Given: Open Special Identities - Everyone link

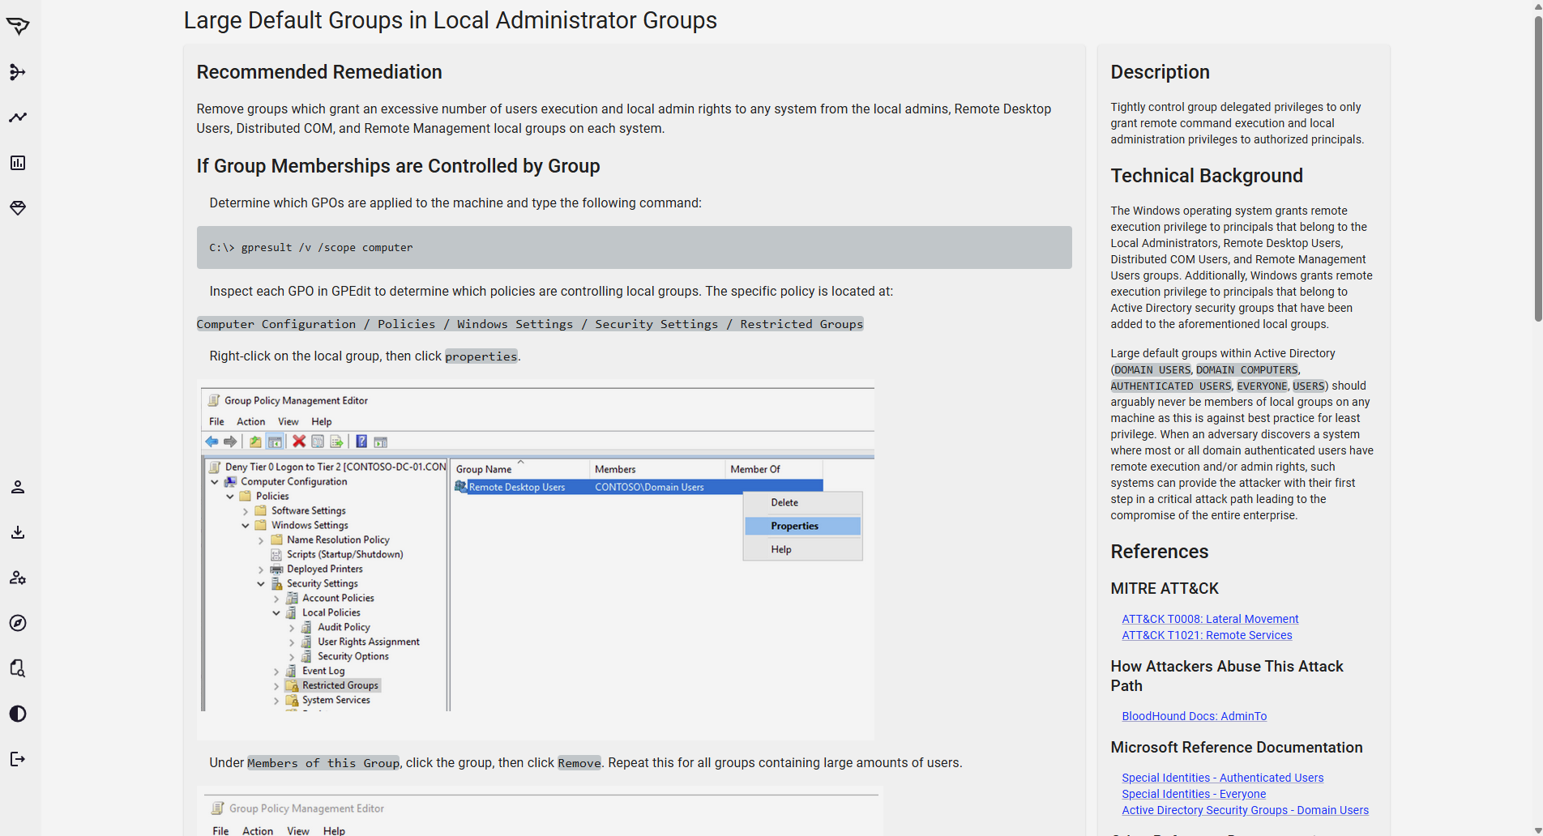Looking at the screenshot, I should tap(1193, 794).
